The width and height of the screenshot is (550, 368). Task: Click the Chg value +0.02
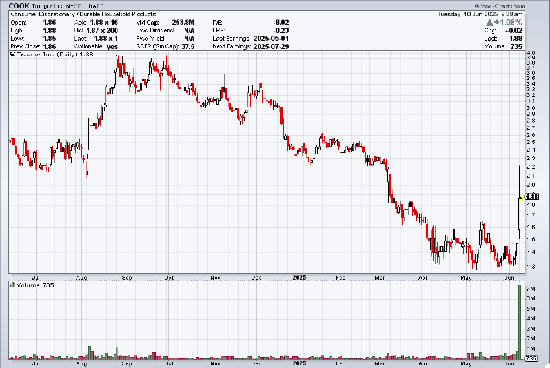[x=513, y=30]
